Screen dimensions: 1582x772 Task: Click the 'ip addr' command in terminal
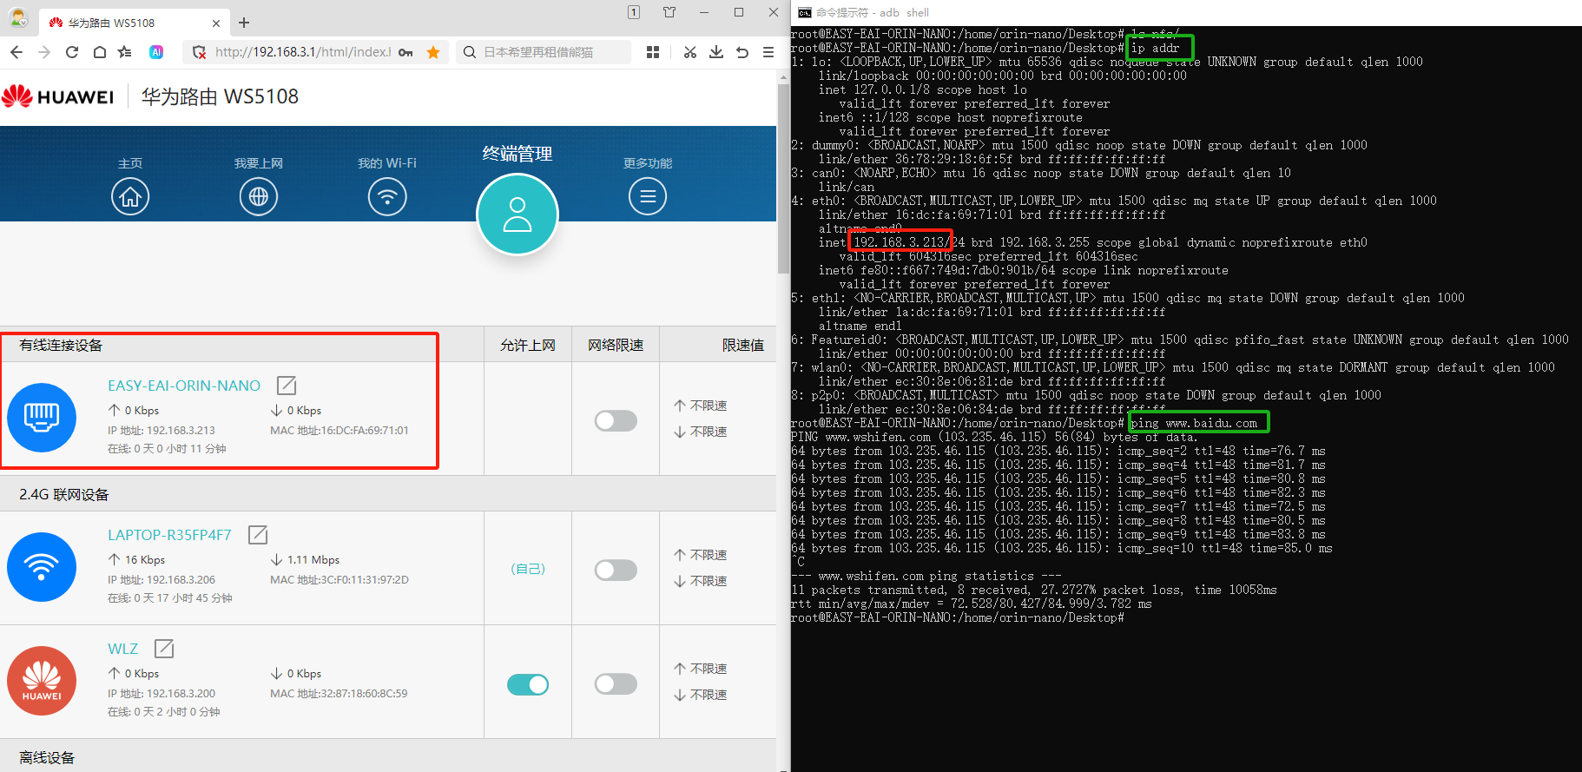[x=1155, y=48]
